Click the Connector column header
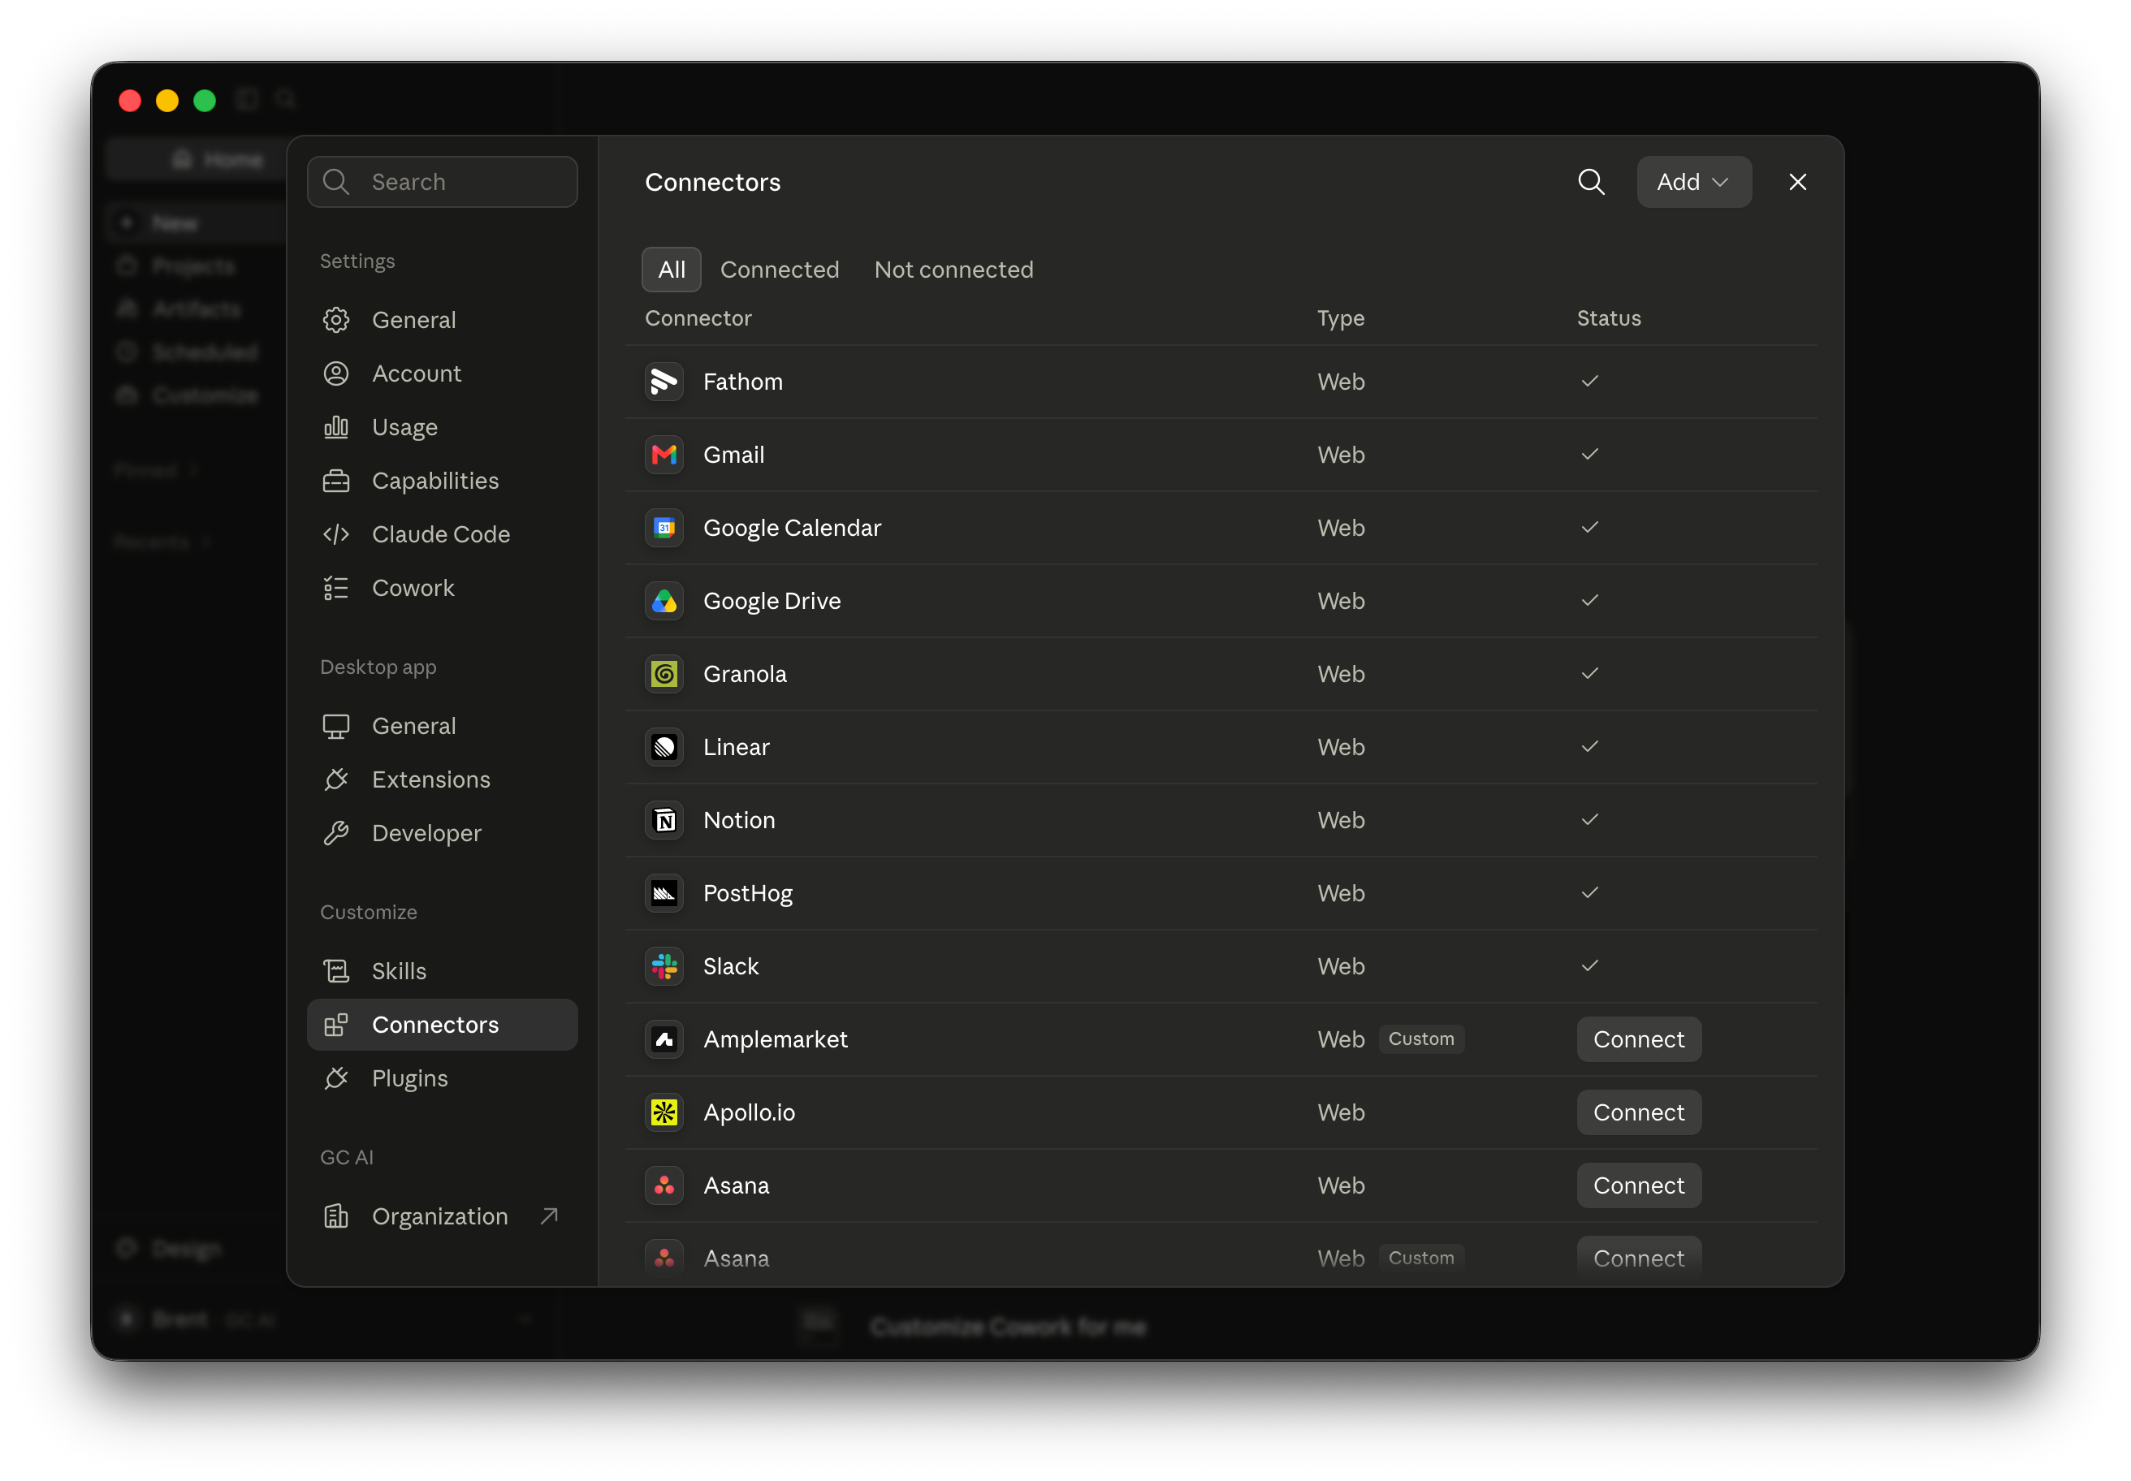2131x1481 pixels. [698, 318]
